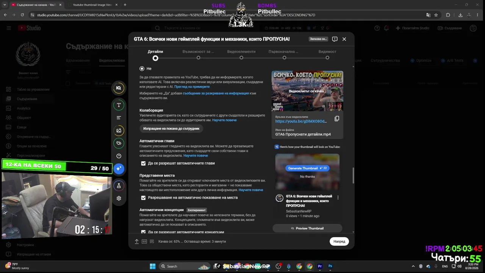Click the channel avatar in thumbnail preview
The image size is (485, 273).
[279, 198]
